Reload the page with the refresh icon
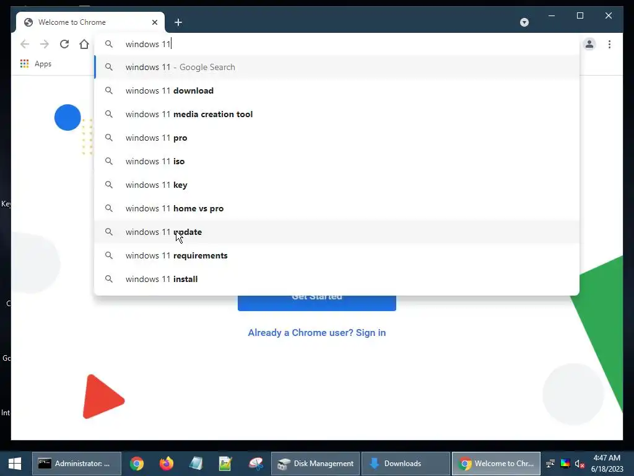Viewport: 634px width, 476px height. 64,44
